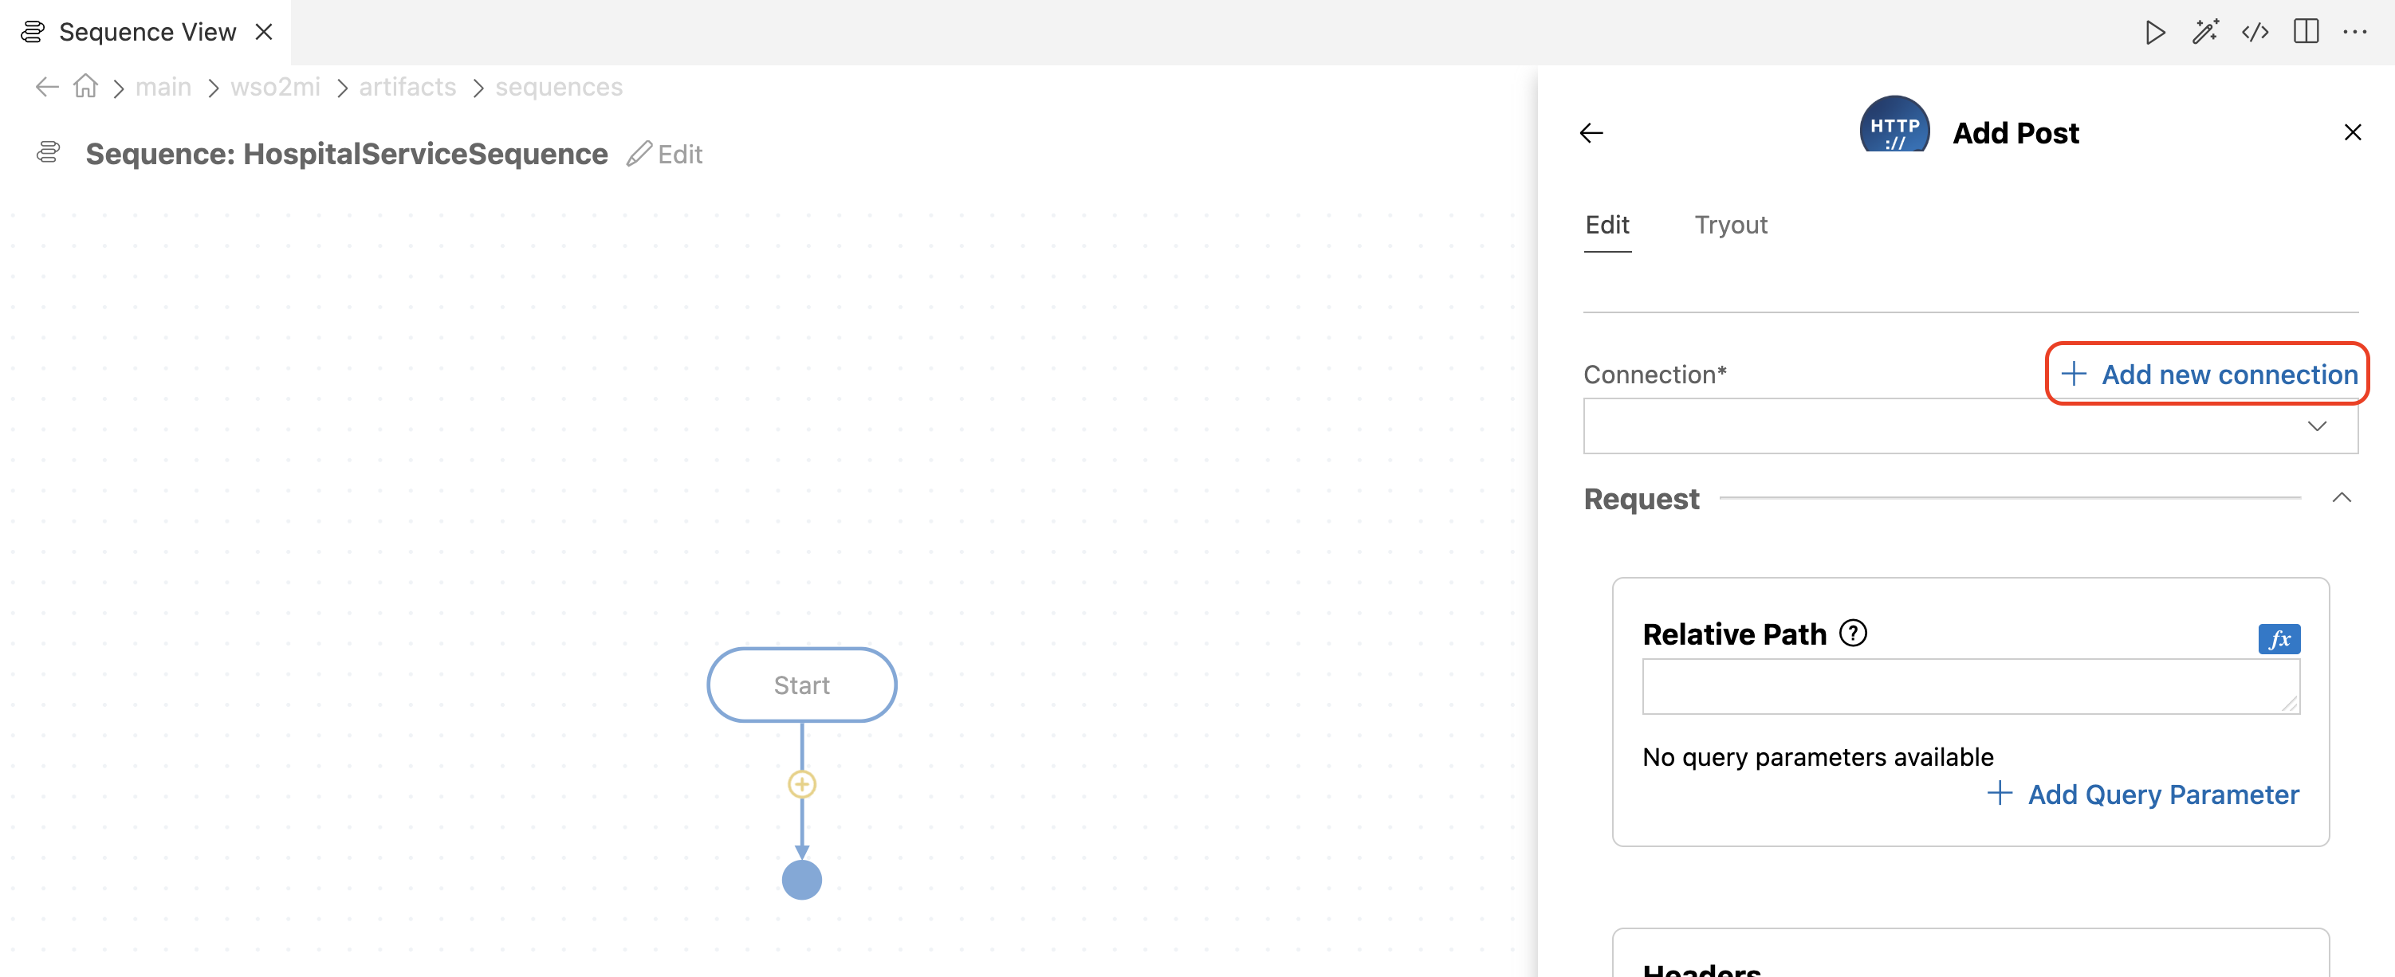2395x977 pixels.
Task: Show source code view icon
Action: tap(2255, 33)
